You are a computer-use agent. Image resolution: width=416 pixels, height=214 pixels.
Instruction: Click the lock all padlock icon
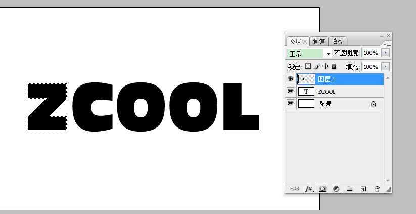coord(334,66)
